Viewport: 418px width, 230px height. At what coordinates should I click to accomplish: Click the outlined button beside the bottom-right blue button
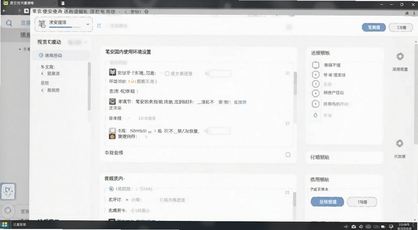point(362,202)
